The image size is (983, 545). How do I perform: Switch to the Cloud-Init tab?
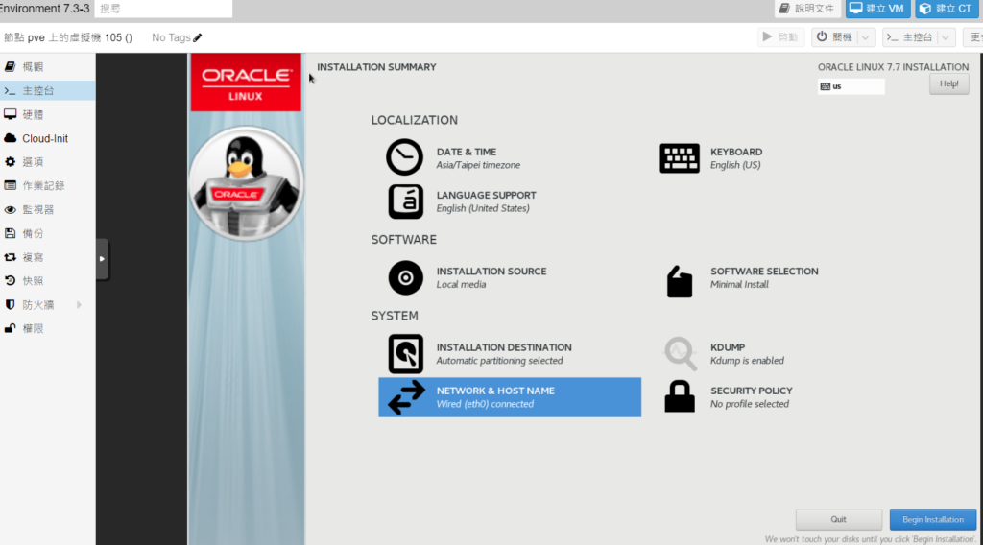click(x=45, y=138)
